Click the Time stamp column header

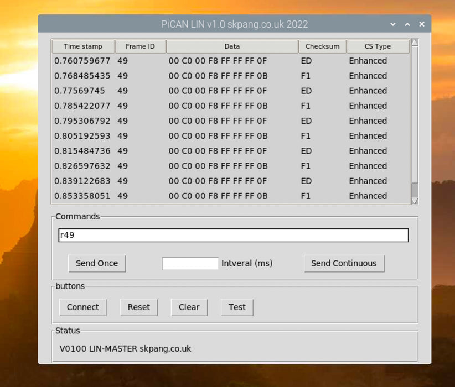click(83, 46)
